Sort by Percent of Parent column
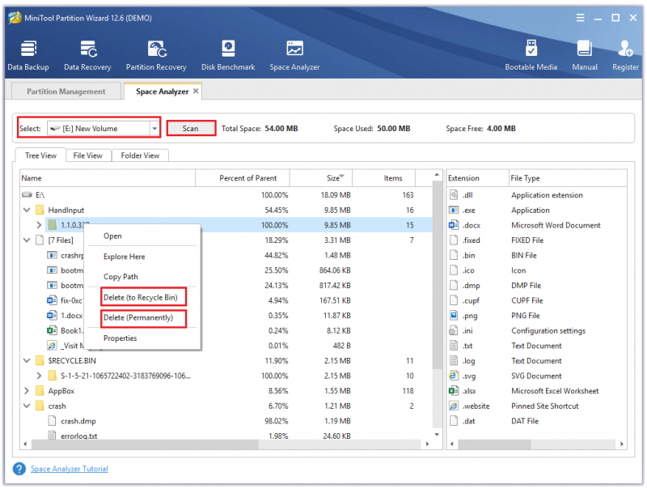This screenshot has height=489, width=647. (x=243, y=178)
